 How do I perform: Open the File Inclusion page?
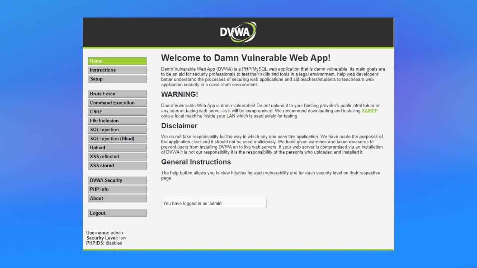point(117,121)
